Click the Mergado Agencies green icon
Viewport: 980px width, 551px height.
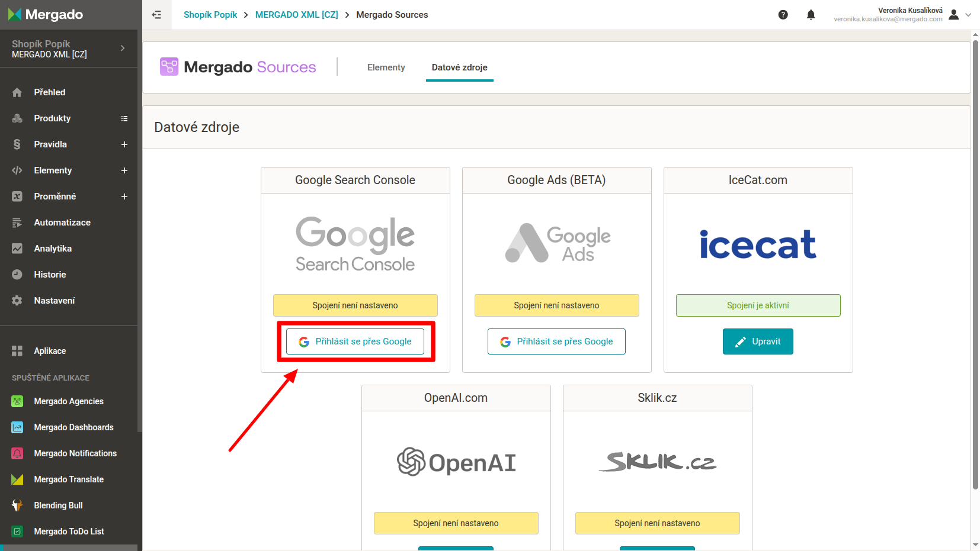(x=17, y=401)
